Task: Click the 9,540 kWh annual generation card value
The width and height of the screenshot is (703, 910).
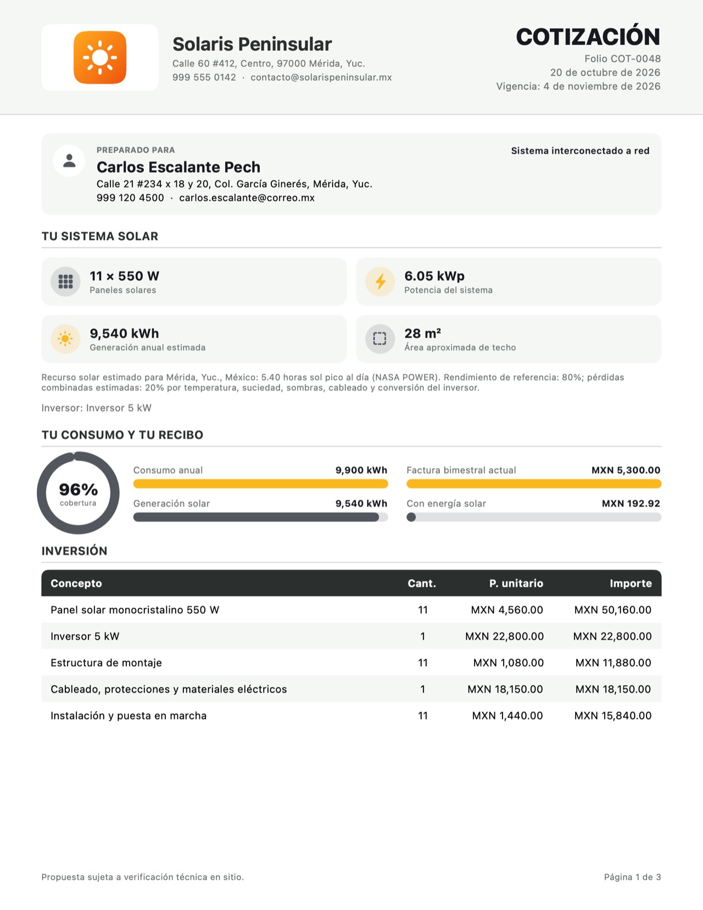Action: [125, 334]
